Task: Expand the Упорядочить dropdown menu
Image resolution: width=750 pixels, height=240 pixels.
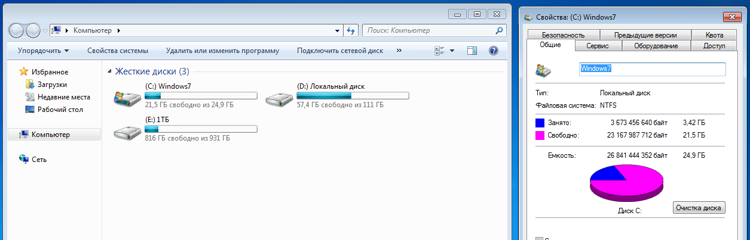Action: [x=43, y=51]
